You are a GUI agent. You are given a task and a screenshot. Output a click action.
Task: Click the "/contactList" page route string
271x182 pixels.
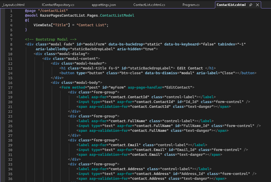tap(53, 10)
